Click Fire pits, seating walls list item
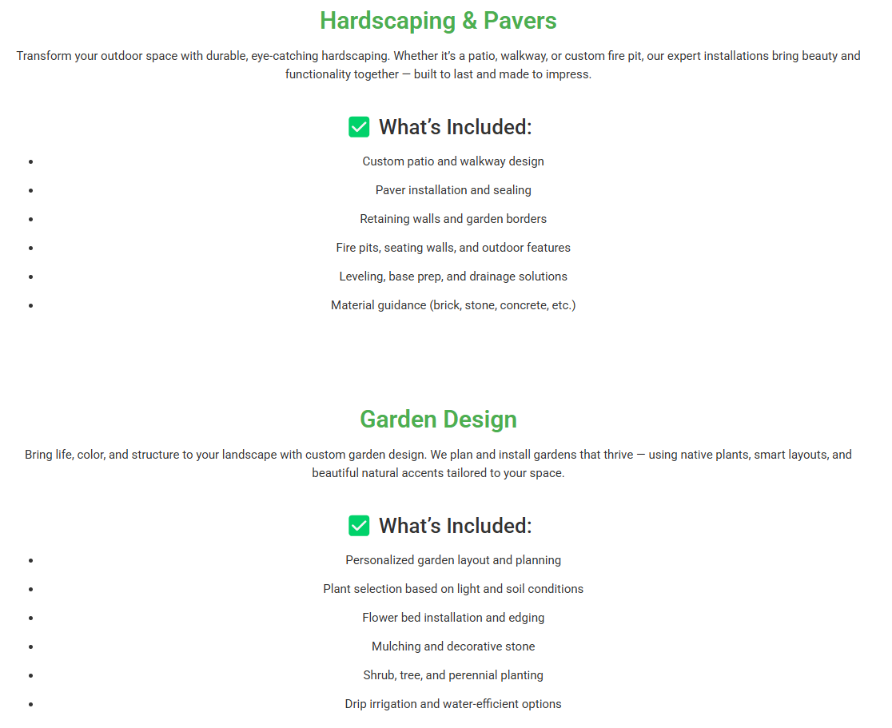The image size is (892, 728). point(453,248)
